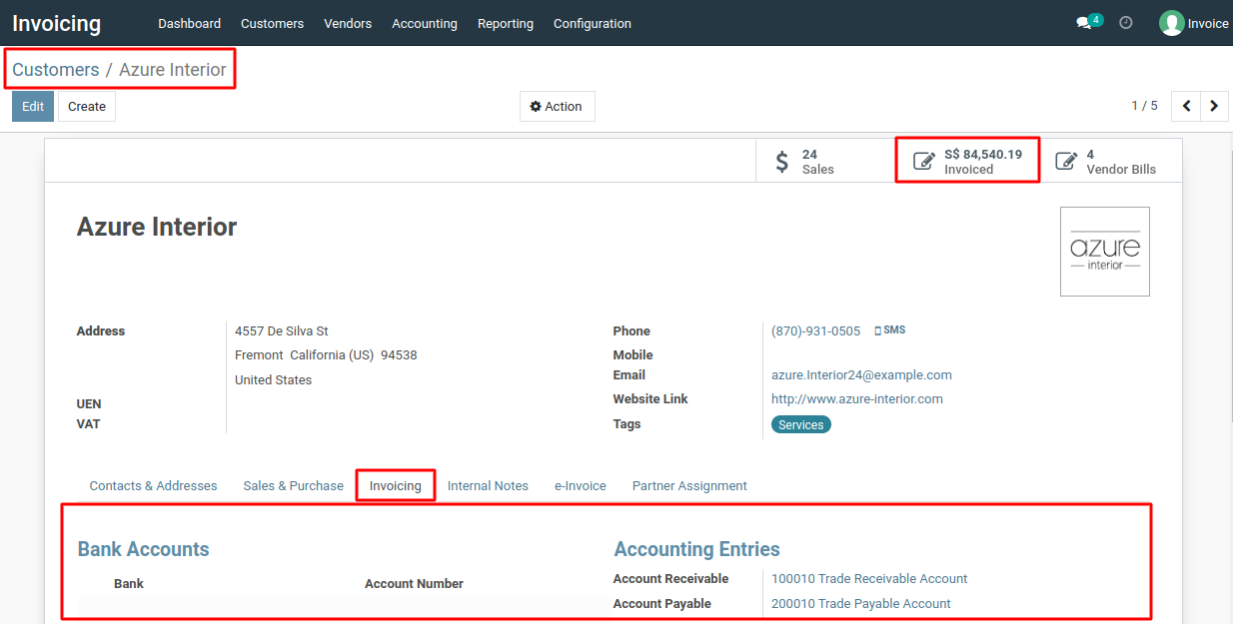Click the Invoicing app title
Viewport: 1233px width, 624px height.
click(57, 23)
